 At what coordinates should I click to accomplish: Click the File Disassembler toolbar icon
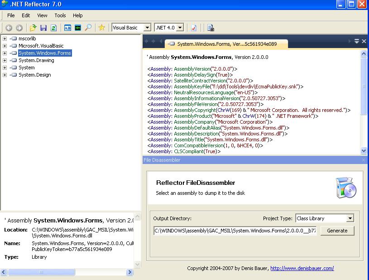pos(211,28)
